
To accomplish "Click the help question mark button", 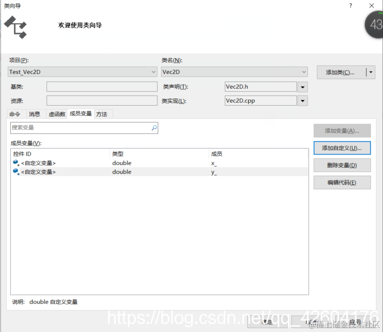I will 350,6.
